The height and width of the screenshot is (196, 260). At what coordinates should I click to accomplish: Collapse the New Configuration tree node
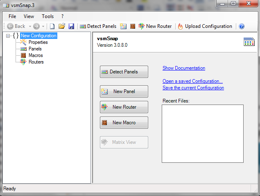click(8, 36)
